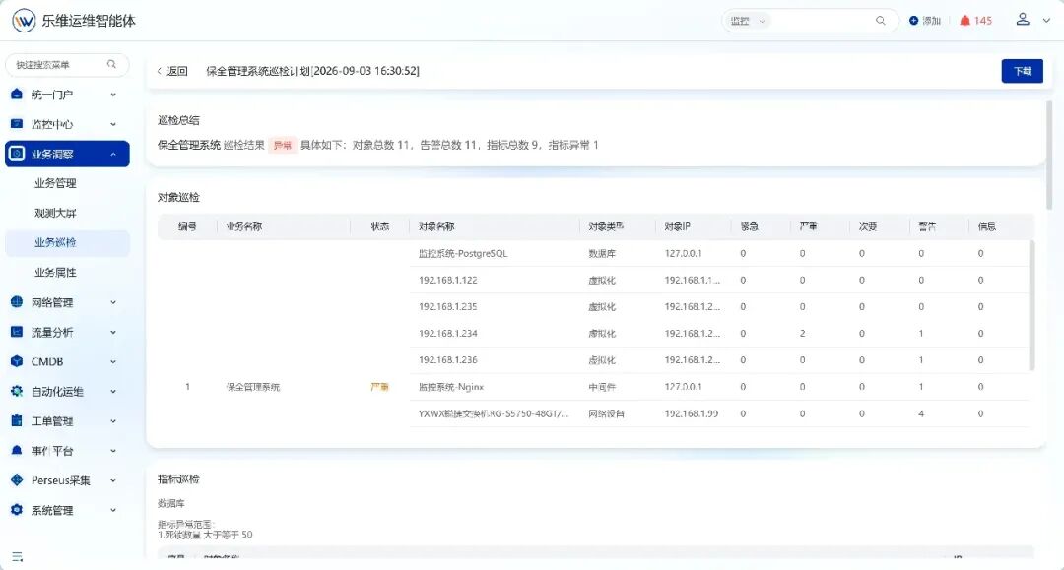Image resolution: width=1064 pixels, height=570 pixels.
Task: Click the 流量分析 sidebar icon
Action: point(17,332)
